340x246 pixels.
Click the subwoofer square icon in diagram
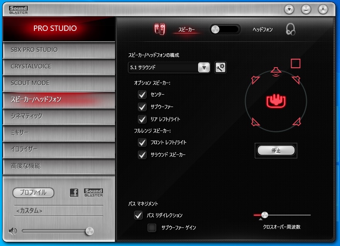click(x=296, y=63)
